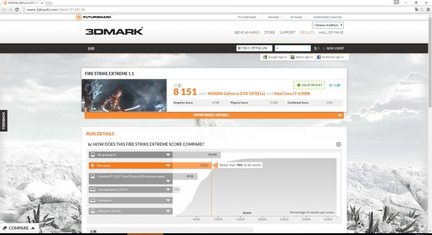The image size is (432, 235).
Task: Expand the Office PC (2013) row arrow
Action: point(168,211)
